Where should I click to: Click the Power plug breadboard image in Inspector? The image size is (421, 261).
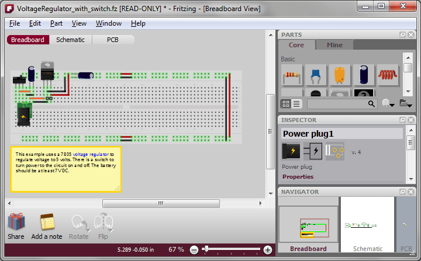click(x=291, y=151)
